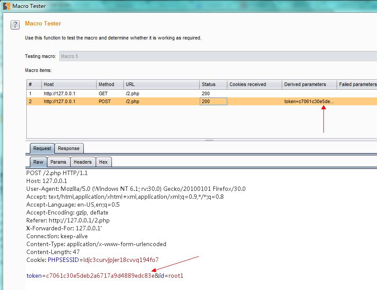Viewport: 377px width, 290px height.
Task: Click the URL column header
Action: [161, 84]
